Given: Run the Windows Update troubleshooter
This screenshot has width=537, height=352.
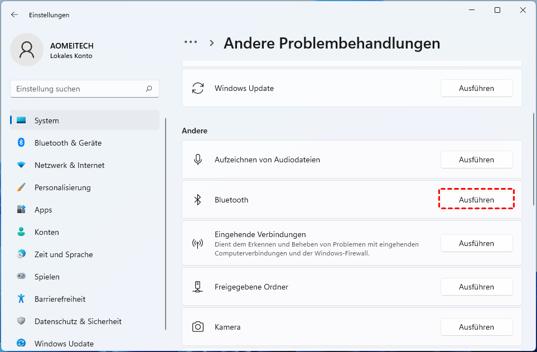Looking at the screenshot, I should (x=476, y=88).
